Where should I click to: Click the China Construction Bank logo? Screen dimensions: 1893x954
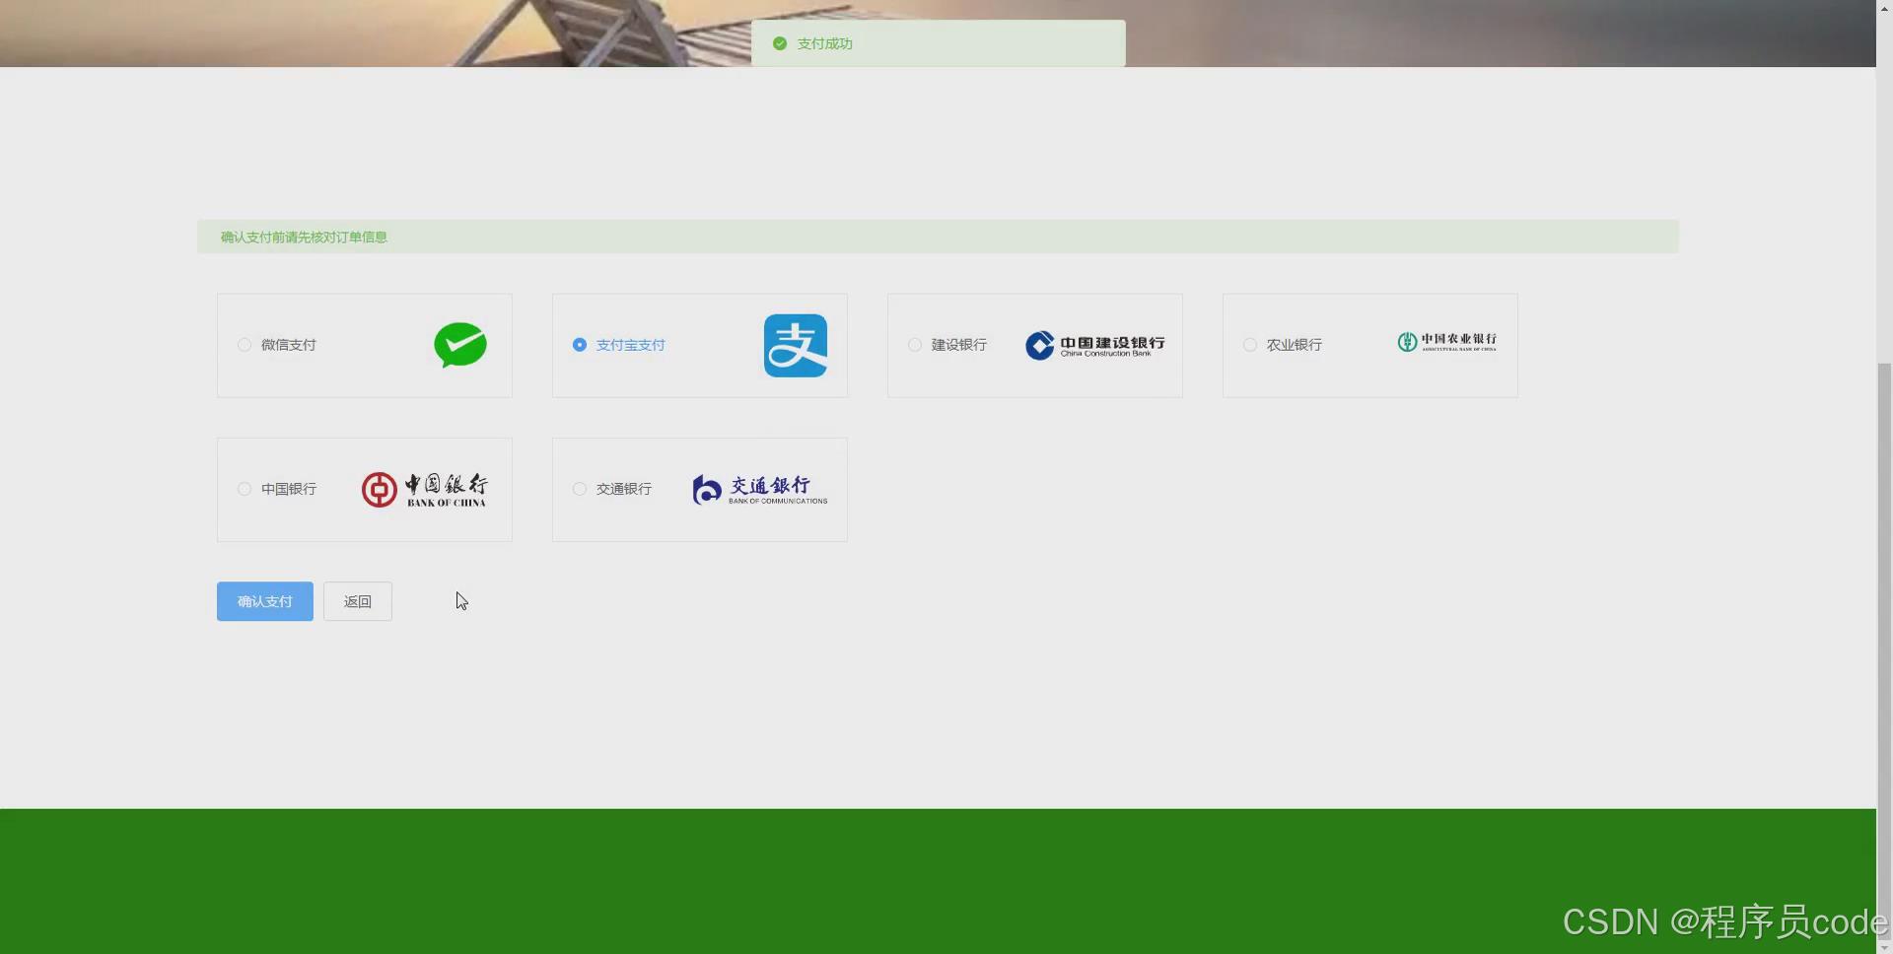tap(1094, 345)
